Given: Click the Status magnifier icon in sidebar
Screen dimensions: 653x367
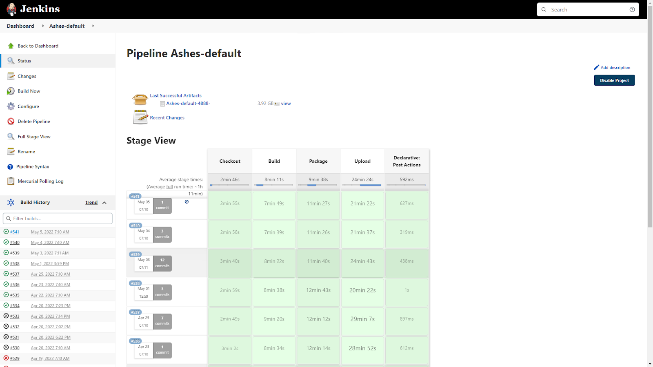Looking at the screenshot, I should tap(11, 61).
